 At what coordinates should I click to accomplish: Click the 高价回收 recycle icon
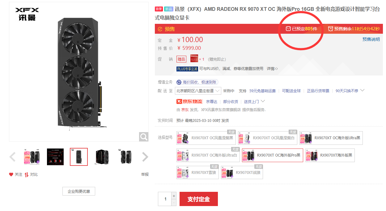pos(179,82)
